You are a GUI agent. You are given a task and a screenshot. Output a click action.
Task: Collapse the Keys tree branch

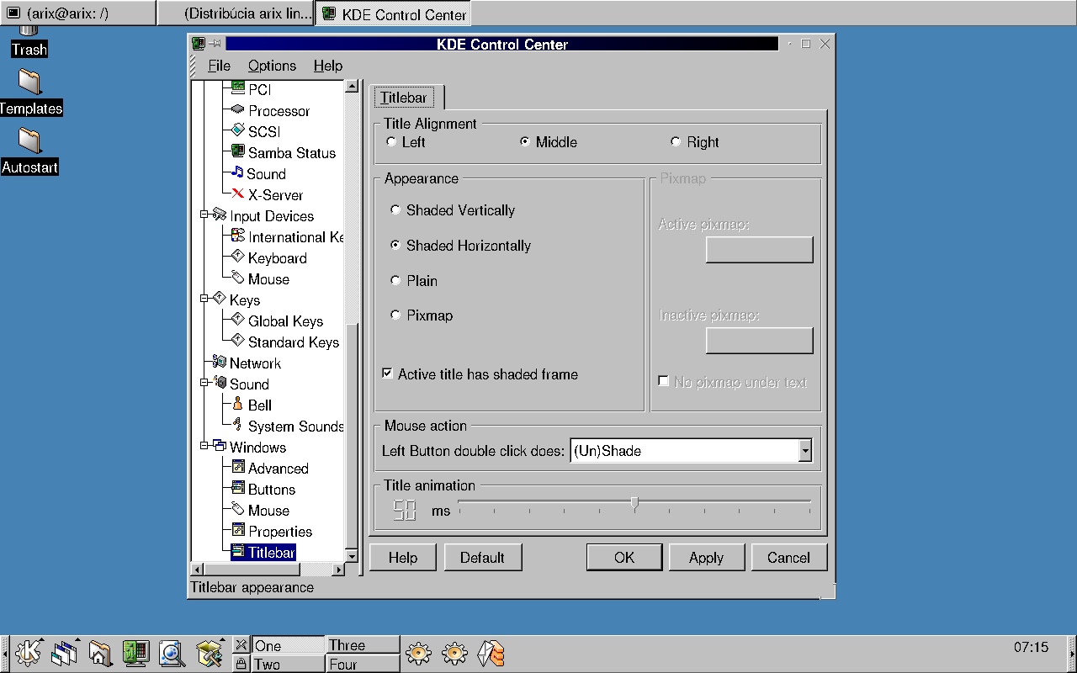(x=204, y=299)
